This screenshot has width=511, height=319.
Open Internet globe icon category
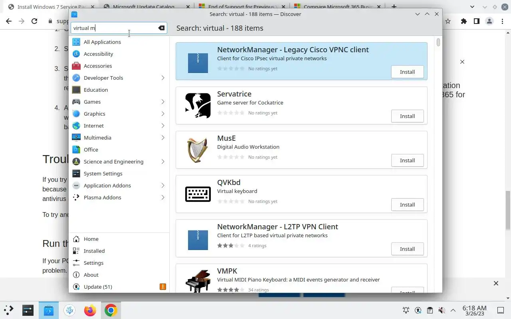(76, 126)
